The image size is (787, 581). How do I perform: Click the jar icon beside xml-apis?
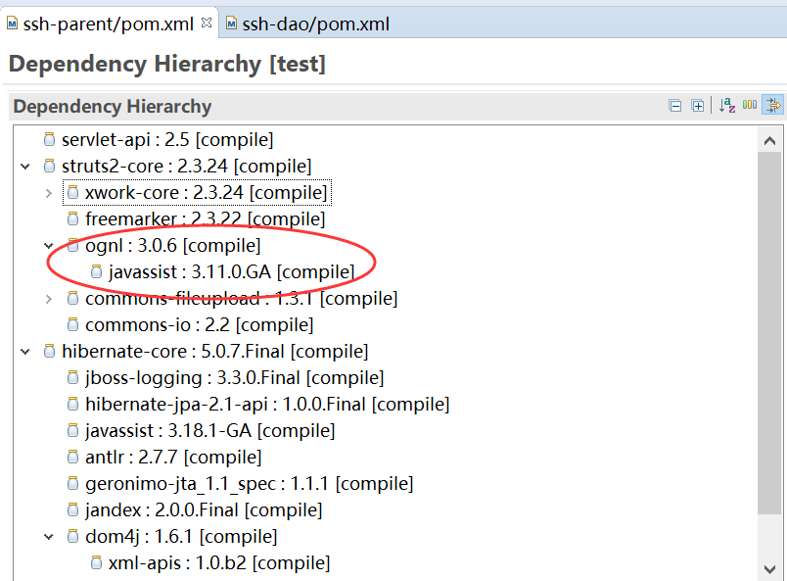pyautogui.click(x=96, y=563)
